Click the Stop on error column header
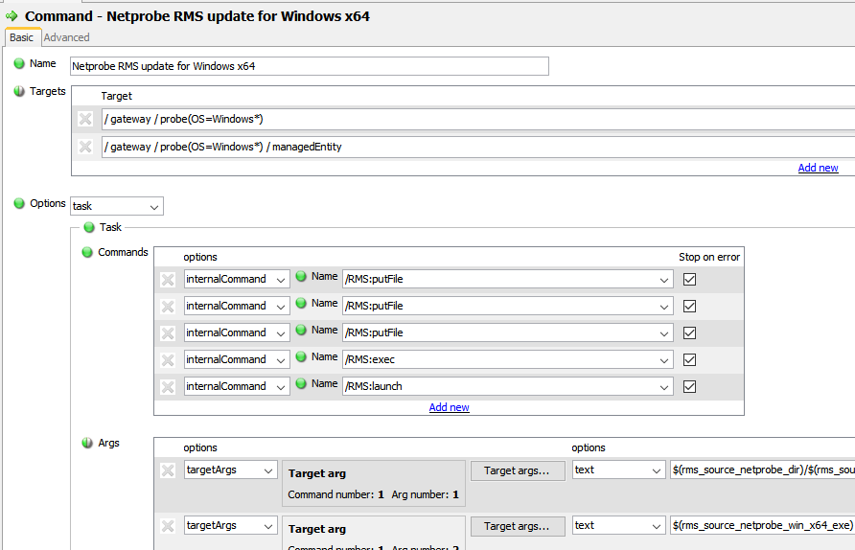This screenshot has width=855, height=550. 709,257
